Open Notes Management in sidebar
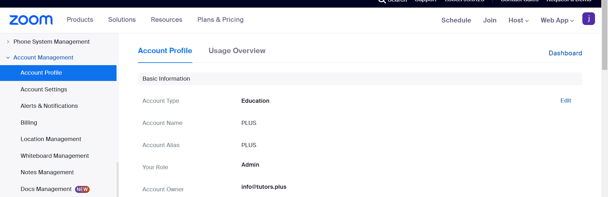 pos(47,172)
